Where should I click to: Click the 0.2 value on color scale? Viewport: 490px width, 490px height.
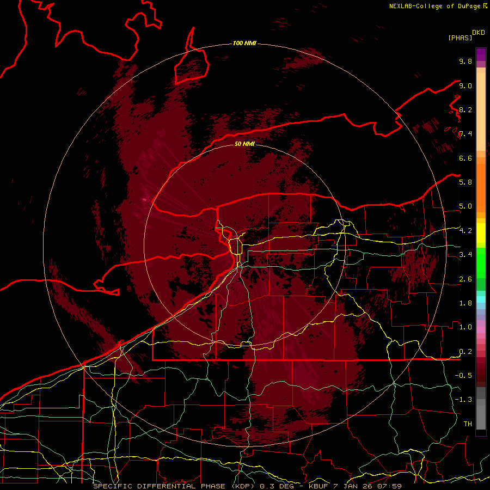click(x=465, y=352)
